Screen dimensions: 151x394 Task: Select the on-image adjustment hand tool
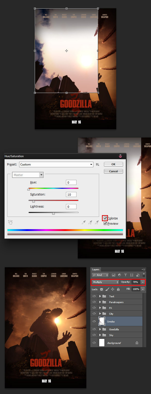point(10,222)
